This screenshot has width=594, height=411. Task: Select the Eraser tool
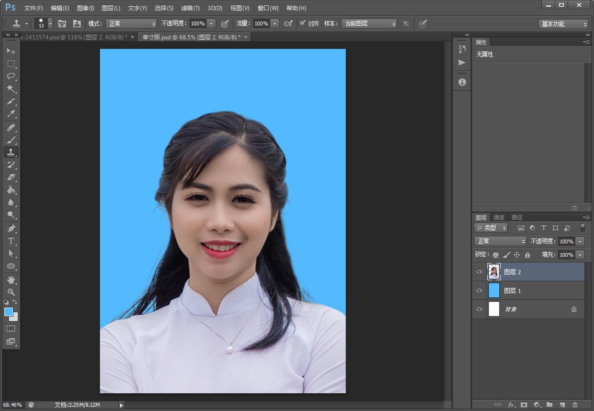point(11,177)
